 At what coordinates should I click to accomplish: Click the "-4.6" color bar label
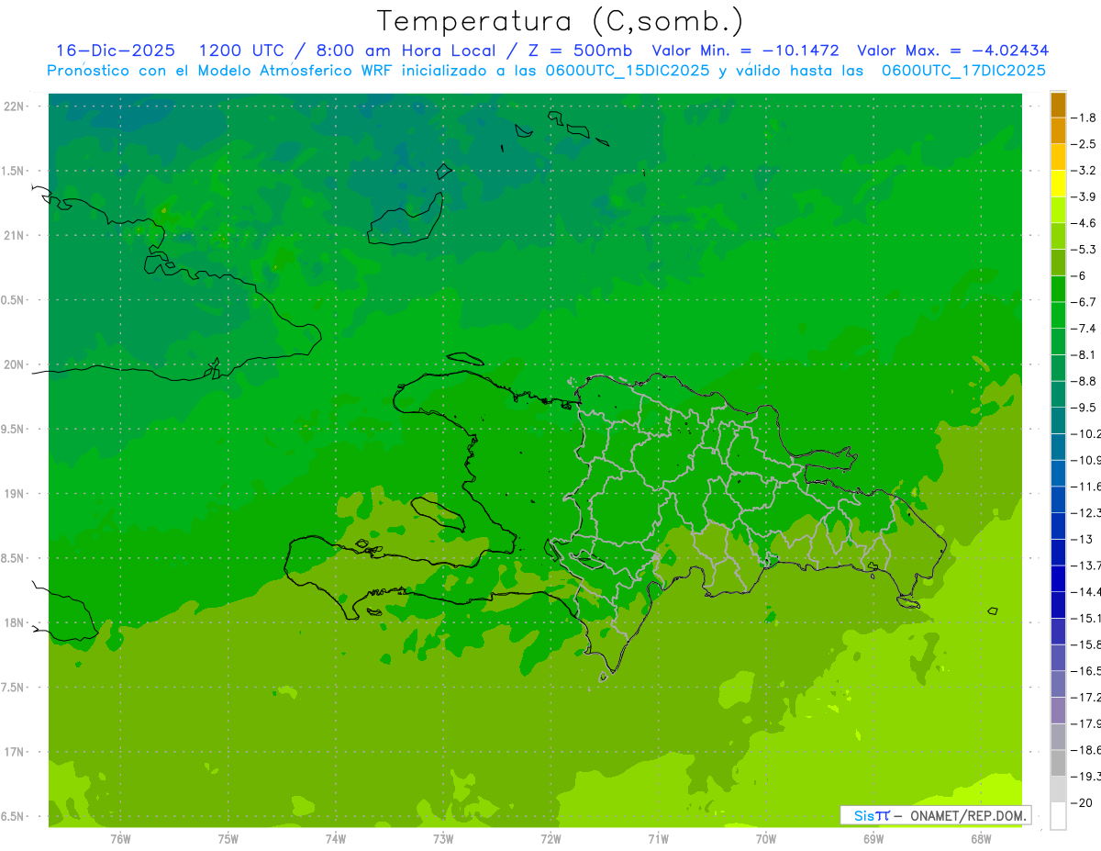click(1084, 223)
